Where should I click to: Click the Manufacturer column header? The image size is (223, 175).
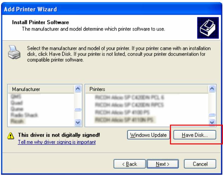(41, 89)
